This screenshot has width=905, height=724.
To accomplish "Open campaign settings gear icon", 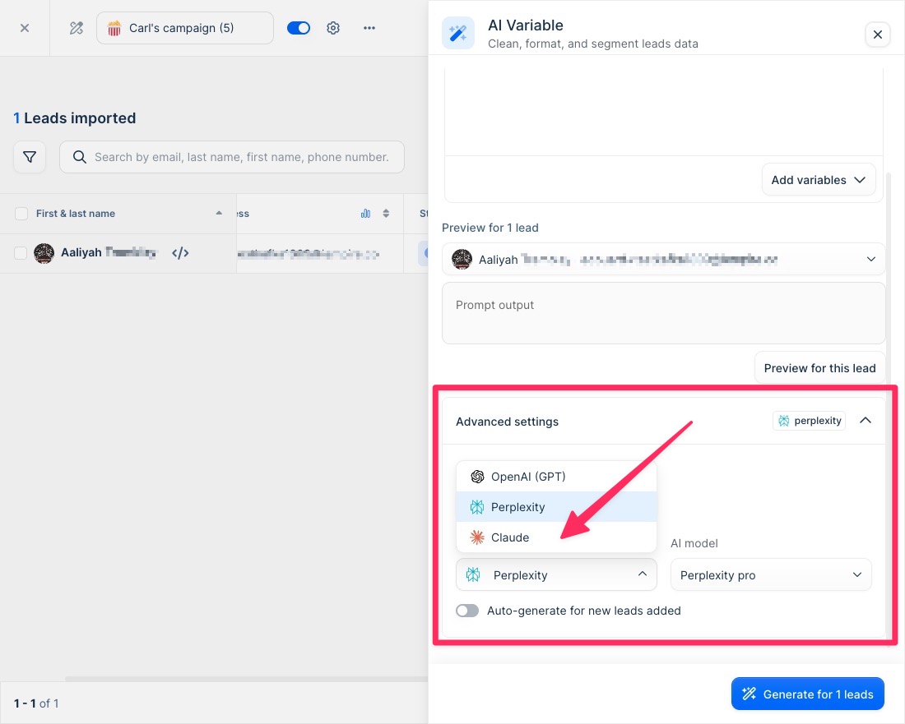I will point(333,28).
